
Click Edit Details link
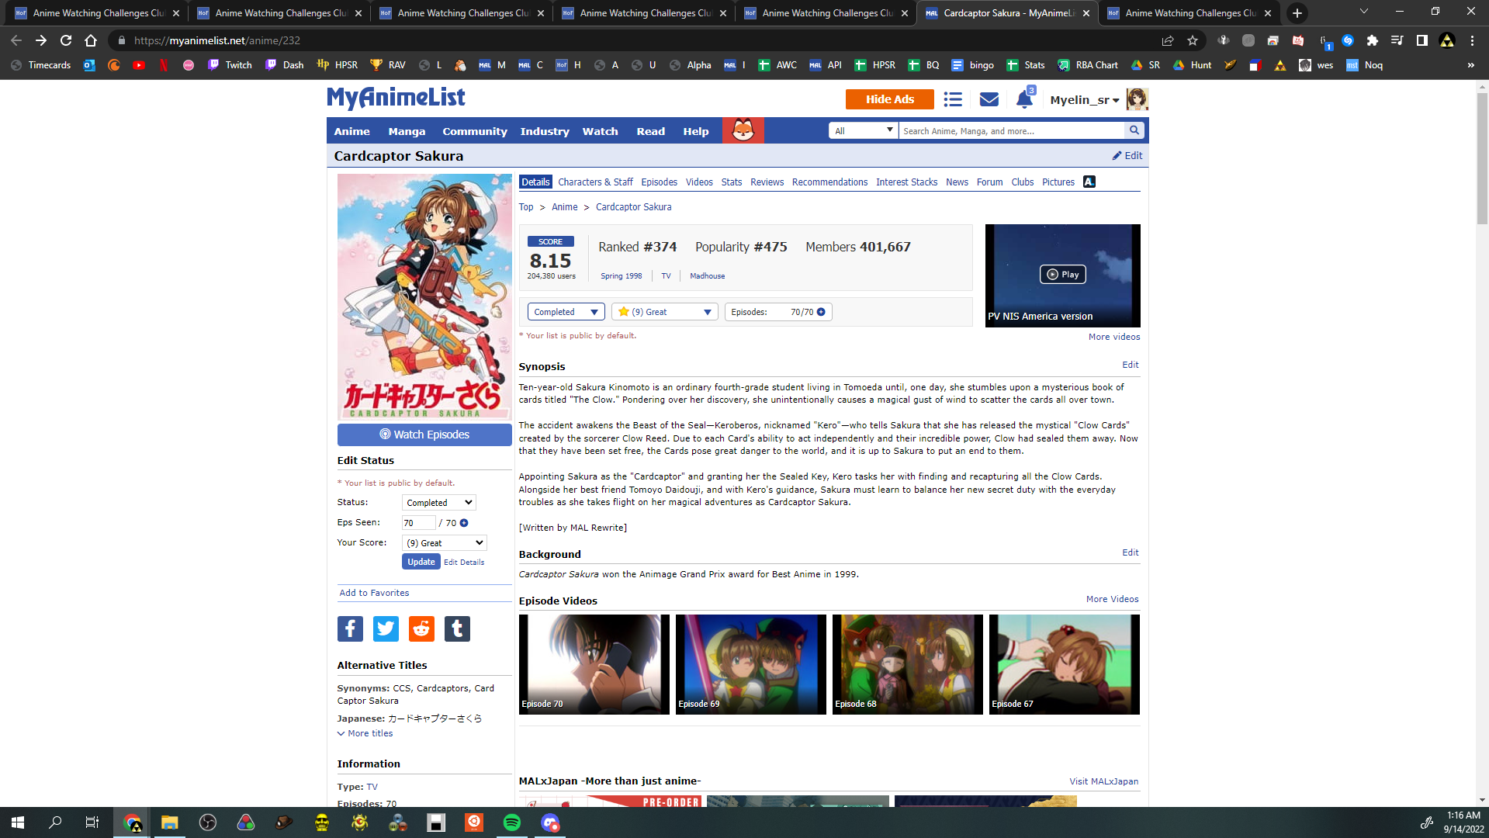point(464,563)
